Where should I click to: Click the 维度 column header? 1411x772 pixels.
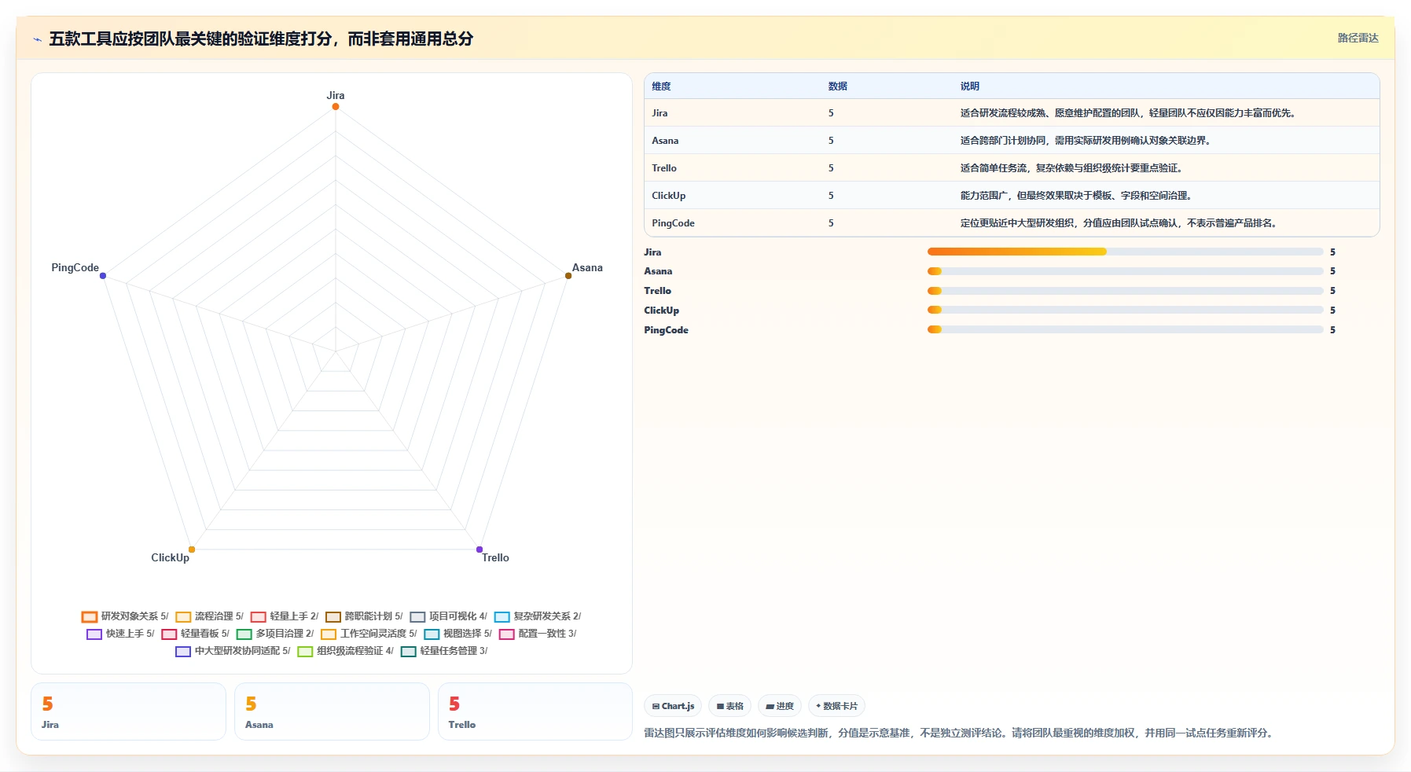[x=661, y=86]
